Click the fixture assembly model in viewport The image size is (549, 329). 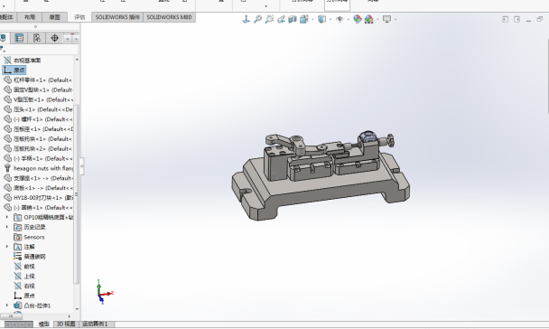(321, 175)
